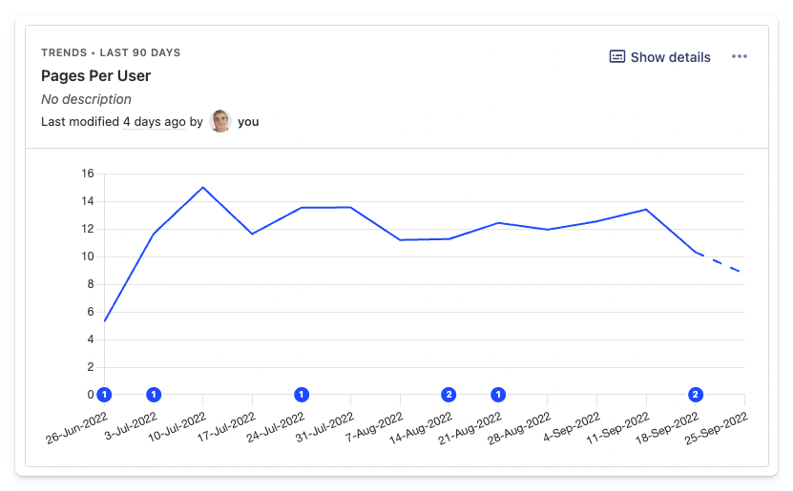Click the '4 days ago' modified timestamp

click(154, 122)
